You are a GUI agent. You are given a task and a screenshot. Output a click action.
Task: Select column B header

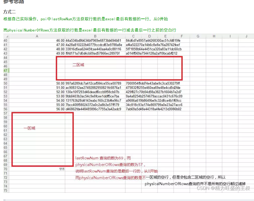95,36
